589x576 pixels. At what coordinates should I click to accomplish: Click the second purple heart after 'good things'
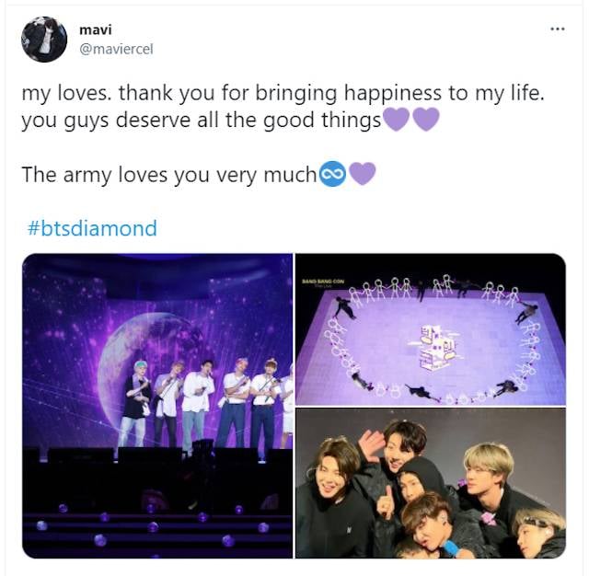(426, 120)
